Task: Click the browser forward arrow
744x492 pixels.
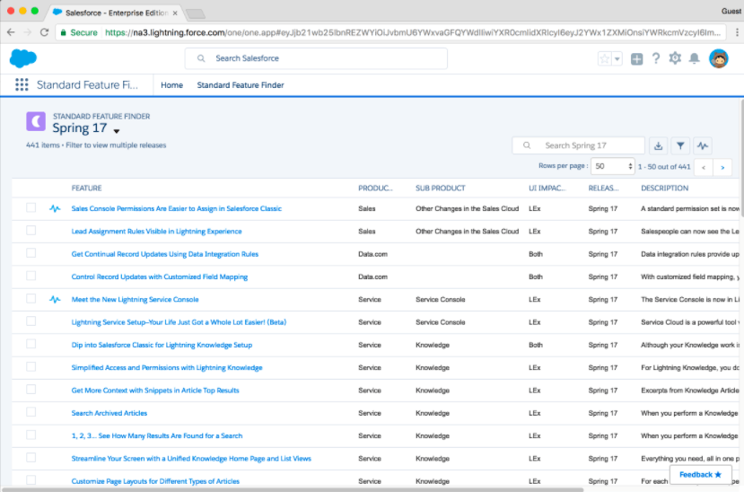Action: pyautogui.click(x=28, y=32)
